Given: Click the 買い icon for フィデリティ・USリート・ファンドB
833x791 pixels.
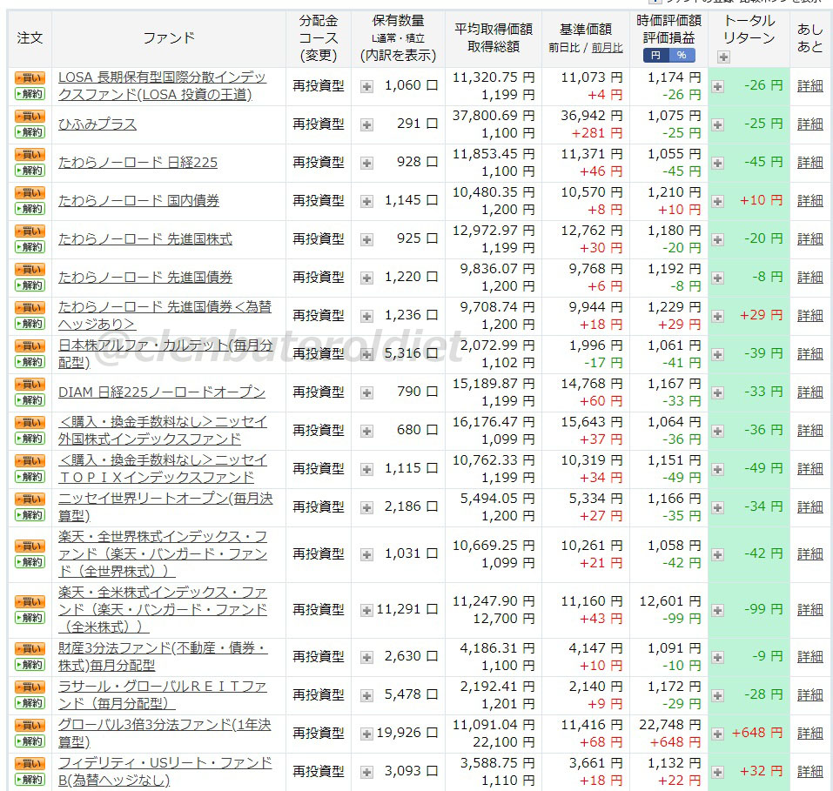Looking at the screenshot, I should tap(29, 764).
